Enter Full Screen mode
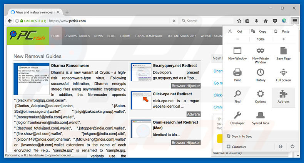 click(x=283, y=75)
